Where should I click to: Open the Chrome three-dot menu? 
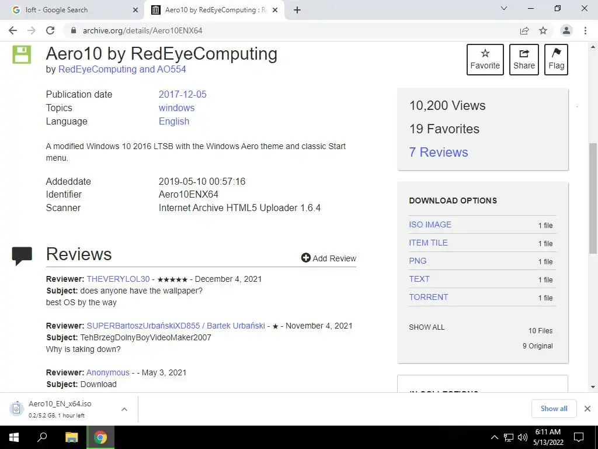point(585,30)
